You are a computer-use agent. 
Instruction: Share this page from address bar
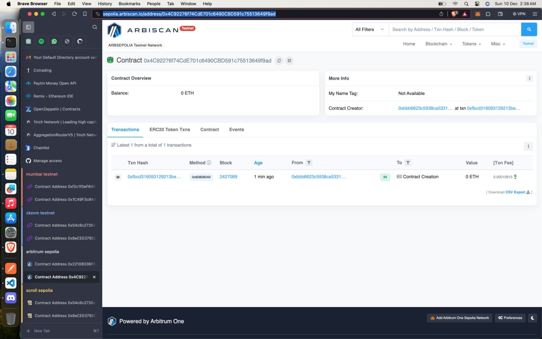441,14
